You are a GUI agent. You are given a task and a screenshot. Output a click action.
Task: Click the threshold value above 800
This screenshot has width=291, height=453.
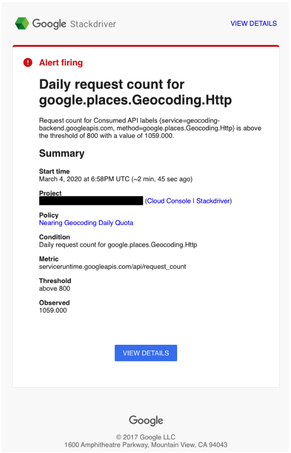[x=54, y=288]
